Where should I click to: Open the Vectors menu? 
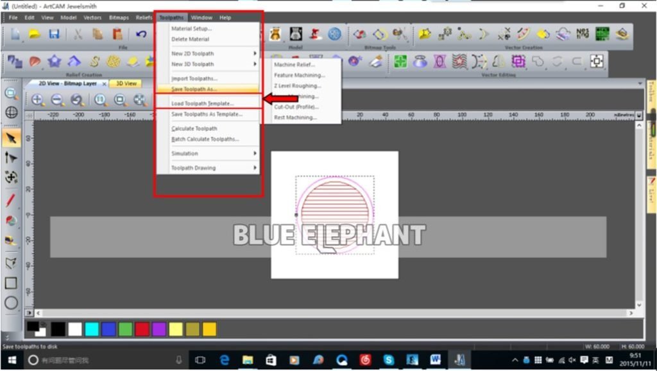92,17
